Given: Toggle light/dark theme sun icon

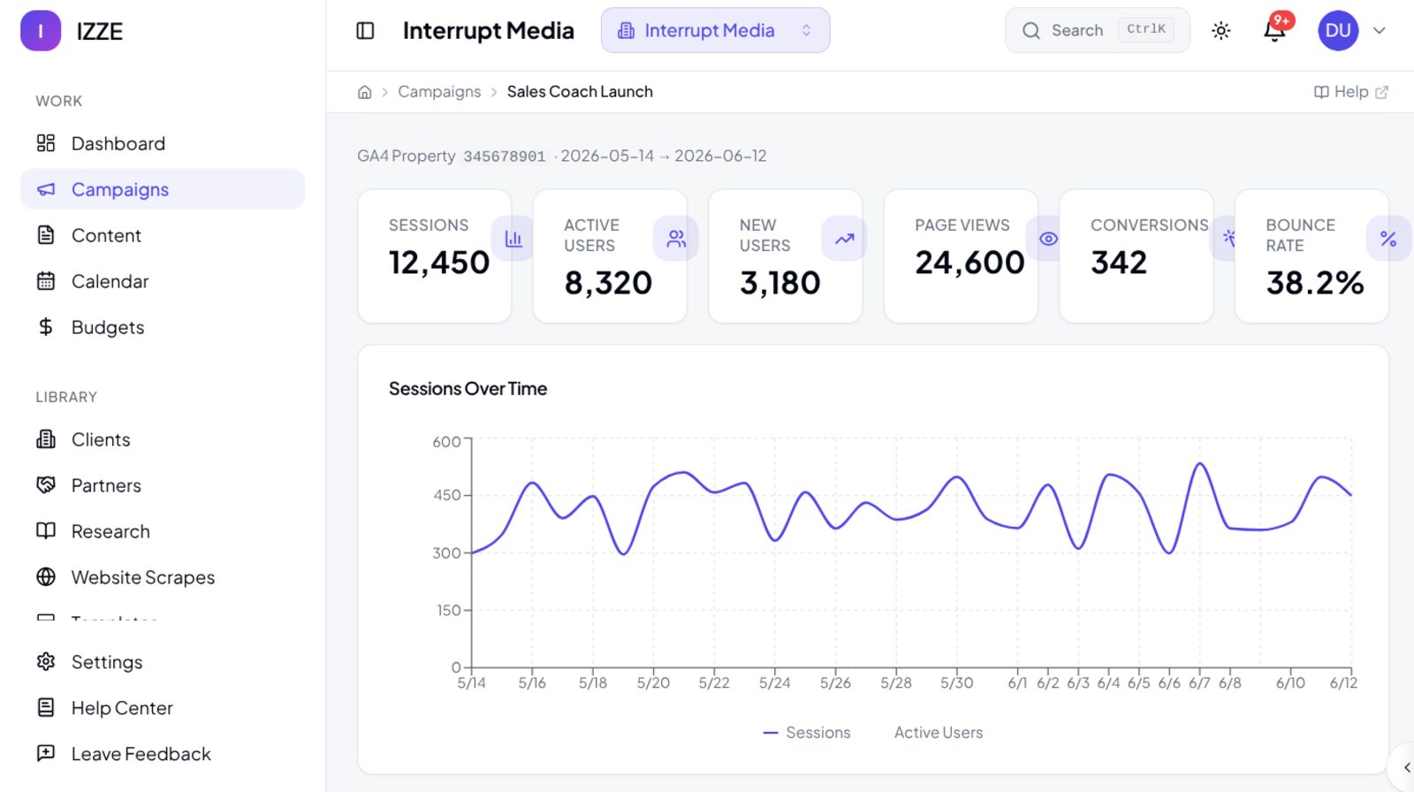Looking at the screenshot, I should [1221, 31].
